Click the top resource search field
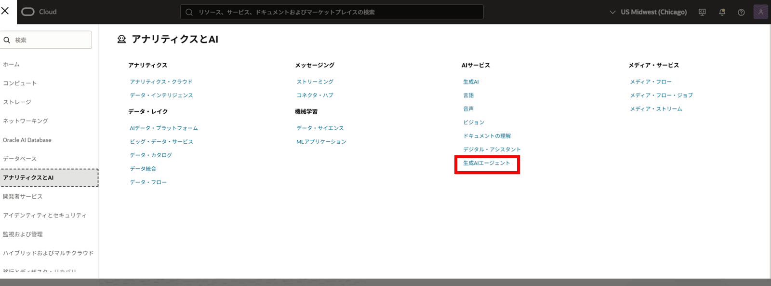This screenshot has height=286, width=771. click(x=332, y=12)
